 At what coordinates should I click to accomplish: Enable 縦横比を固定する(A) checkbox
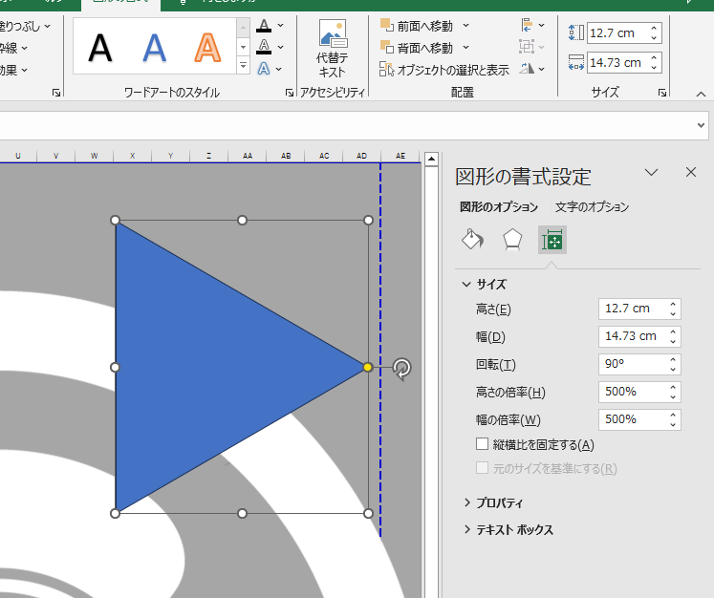pos(482,444)
